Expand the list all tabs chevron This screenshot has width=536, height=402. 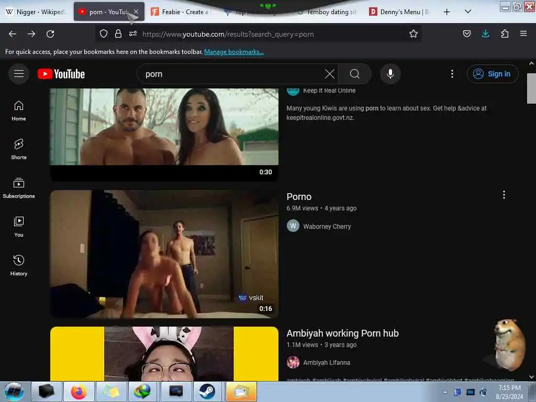point(468,12)
